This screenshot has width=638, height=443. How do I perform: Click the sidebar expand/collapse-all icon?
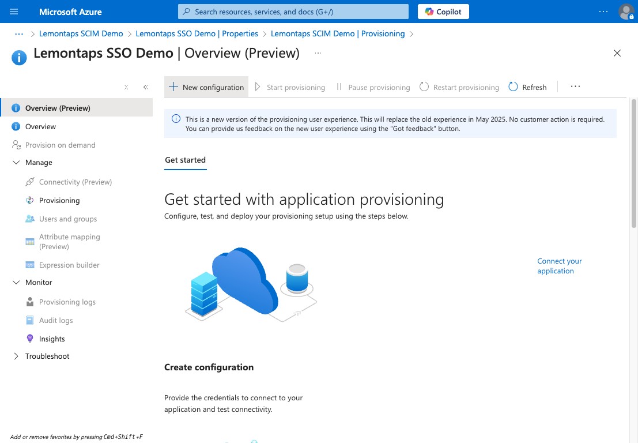[126, 87]
